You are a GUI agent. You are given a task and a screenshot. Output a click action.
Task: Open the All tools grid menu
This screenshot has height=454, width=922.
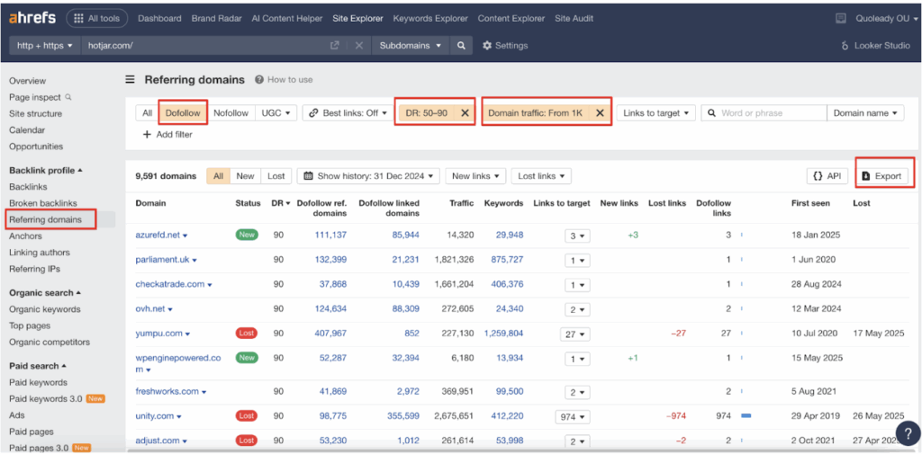97,18
